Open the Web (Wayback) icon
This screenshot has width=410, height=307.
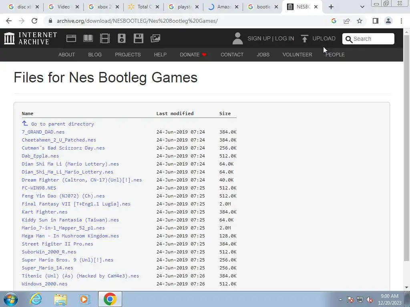coord(71,38)
